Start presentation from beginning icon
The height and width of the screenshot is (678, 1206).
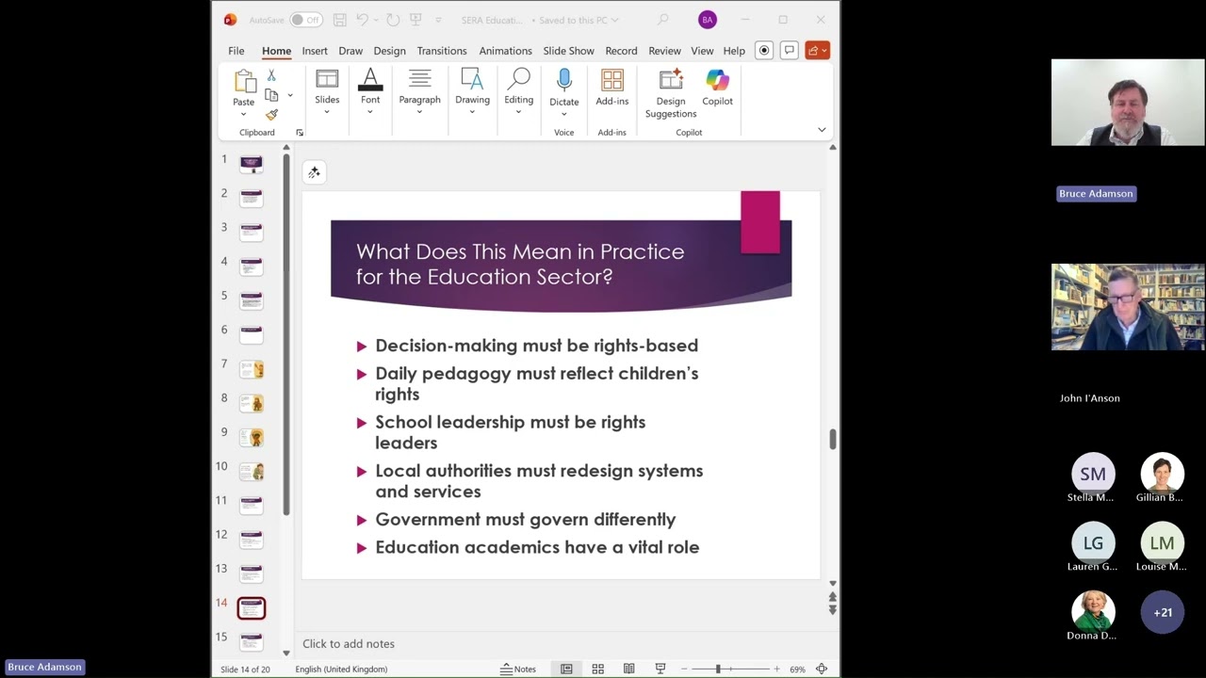416,20
